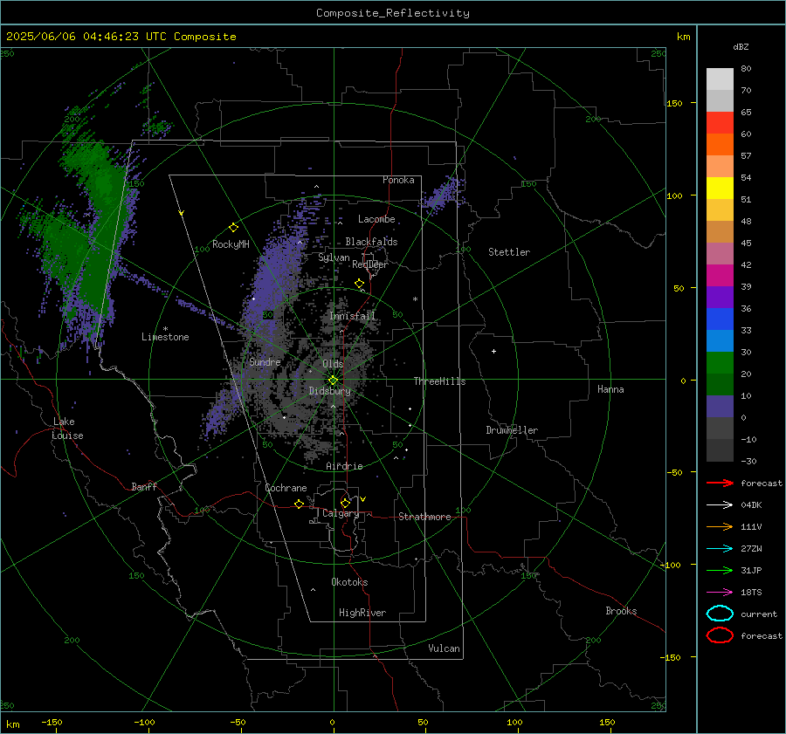This screenshot has height=734, width=786.
Task: Click the Lacombe city label
Action: click(x=376, y=219)
